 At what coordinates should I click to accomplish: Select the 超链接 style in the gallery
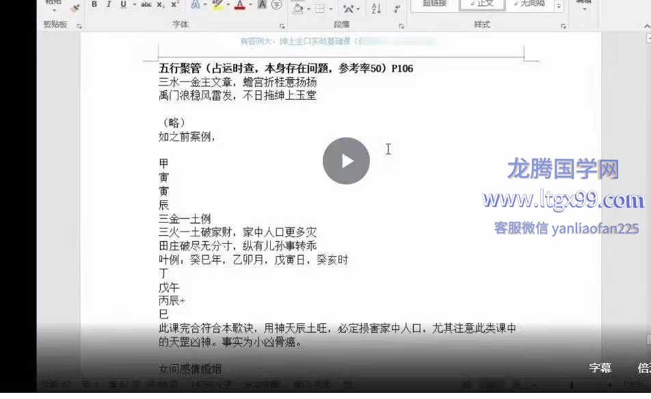[435, 5]
